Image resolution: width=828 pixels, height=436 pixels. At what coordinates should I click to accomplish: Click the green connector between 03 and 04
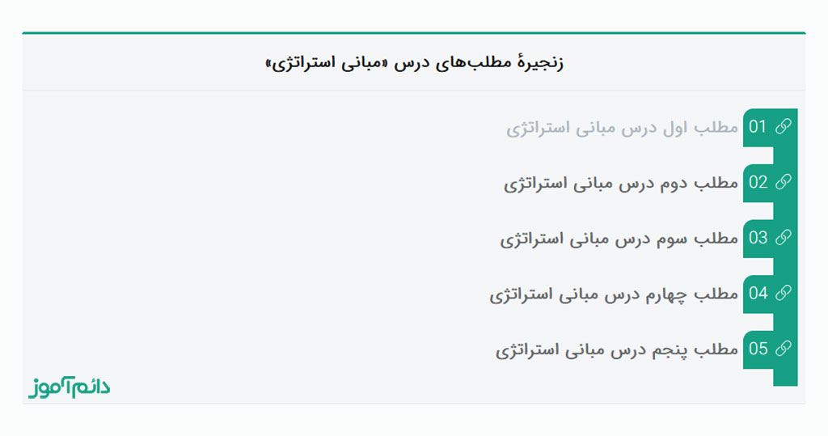(x=785, y=266)
